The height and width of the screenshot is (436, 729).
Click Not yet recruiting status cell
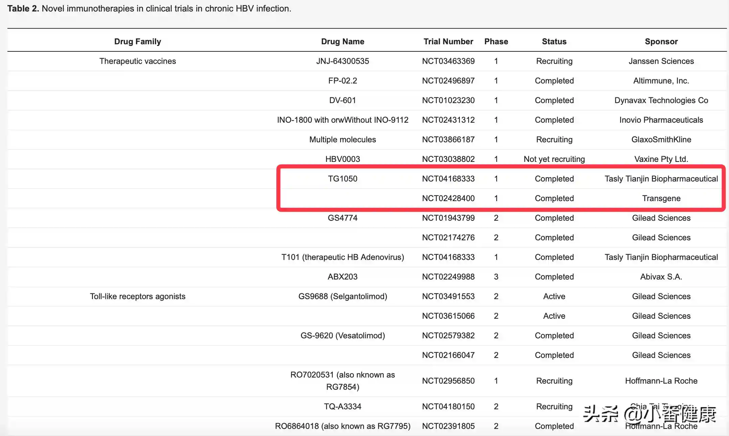tap(554, 159)
